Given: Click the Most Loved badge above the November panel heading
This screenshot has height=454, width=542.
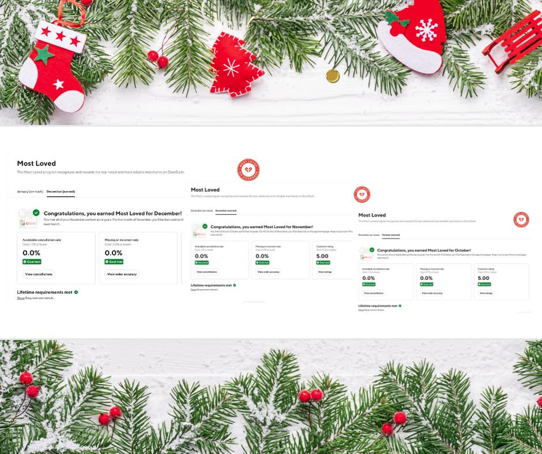Looking at the screenshot, I should 248,169.
